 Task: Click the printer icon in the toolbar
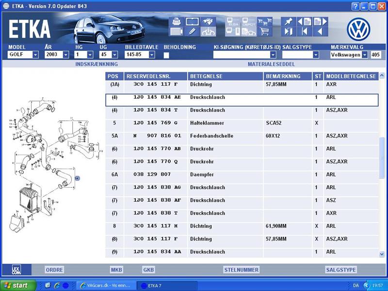click(x=176, y=22)
